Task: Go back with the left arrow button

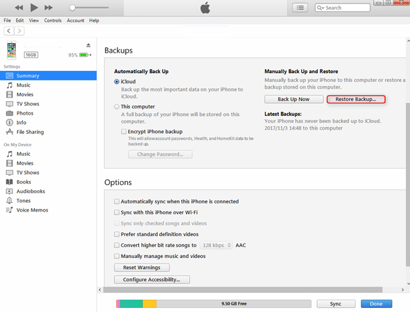Action: tap(9, 31)
